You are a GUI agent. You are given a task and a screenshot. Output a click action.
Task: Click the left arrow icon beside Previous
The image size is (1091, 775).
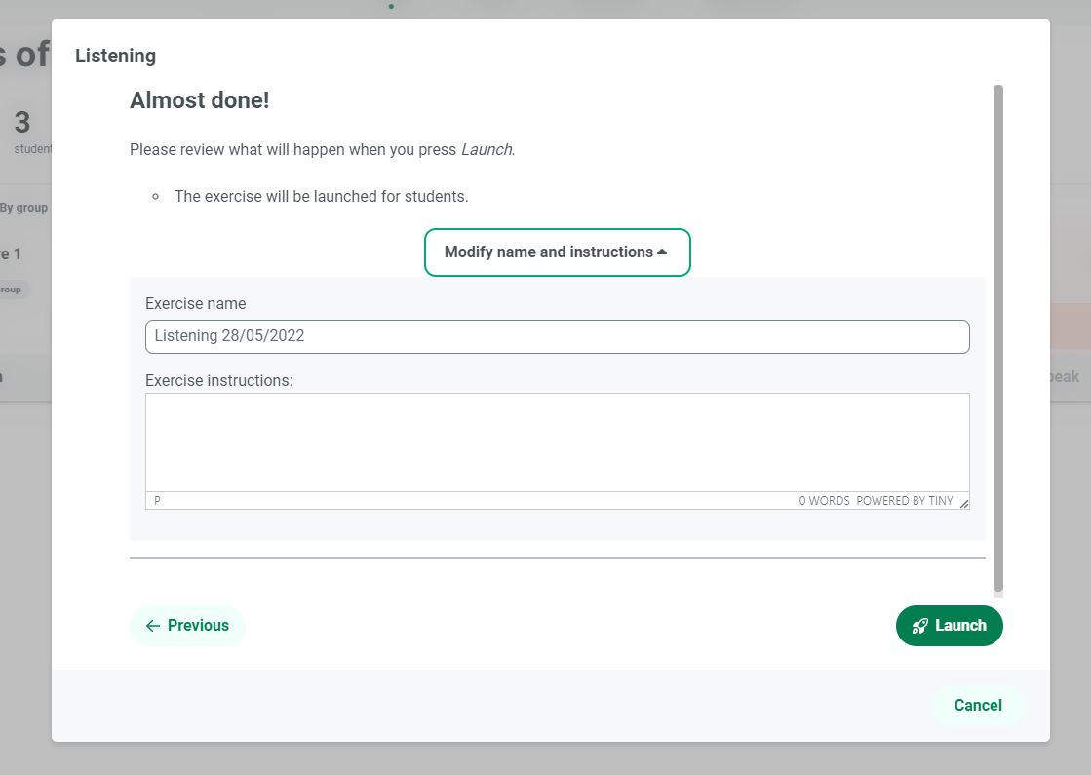pyautogui.click(x=152, y=626)
